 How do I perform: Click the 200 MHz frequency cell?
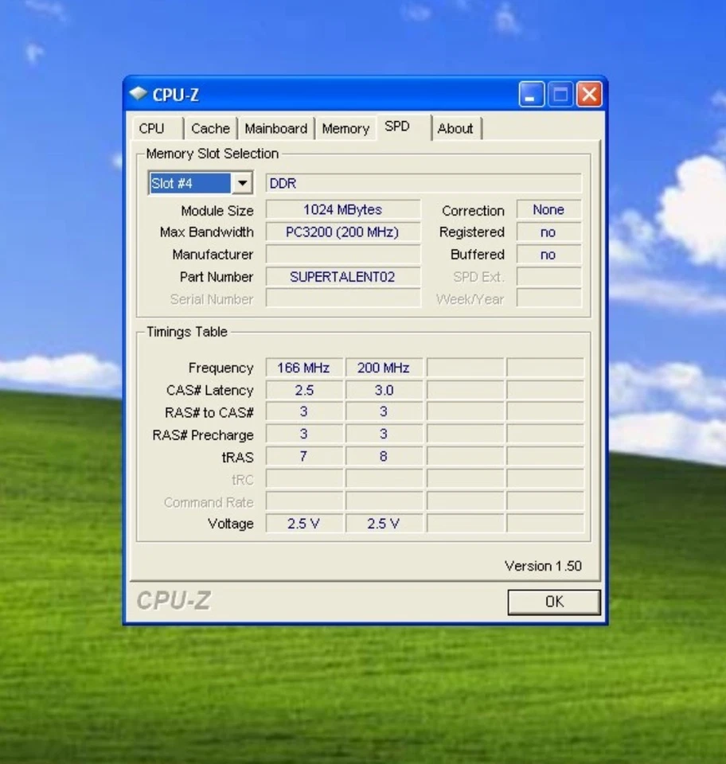(384, 368)
